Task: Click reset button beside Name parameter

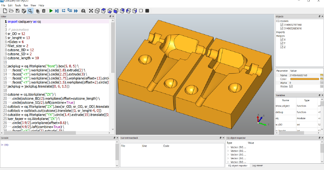Action: 322,75
